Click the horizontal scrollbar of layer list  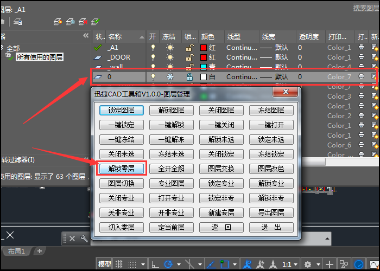pyautogui.click(x=313, y=162)
